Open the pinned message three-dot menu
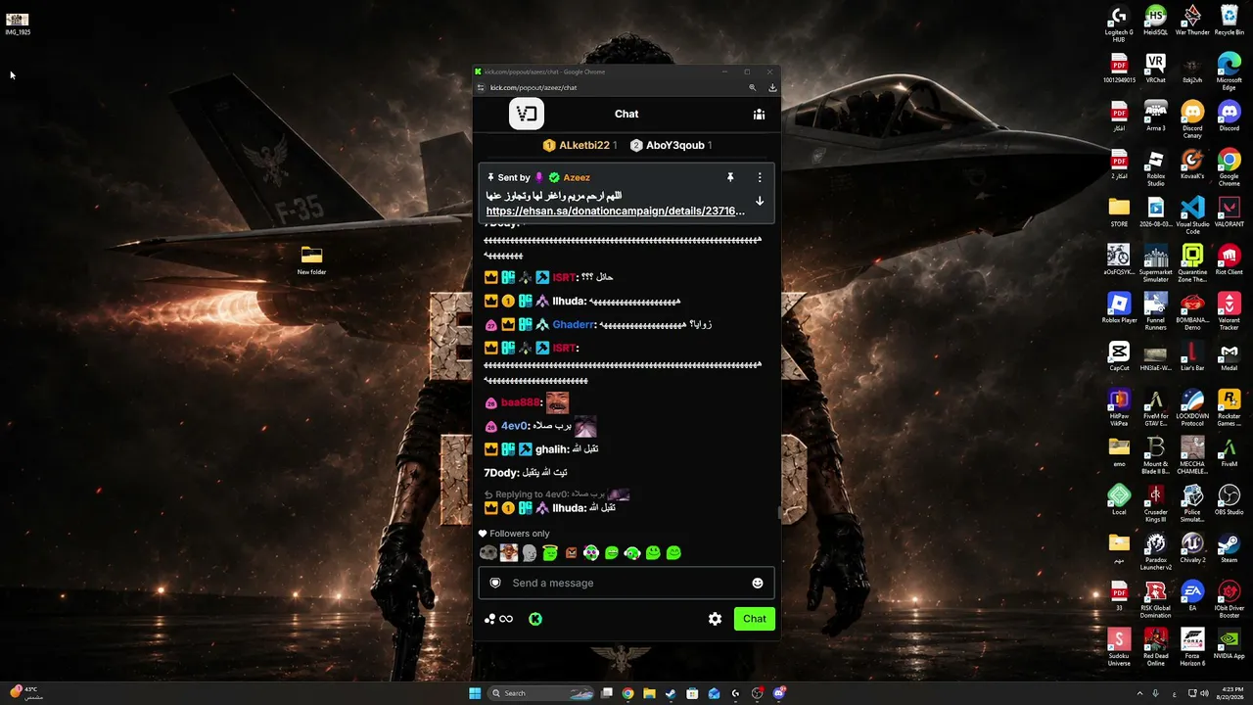This screenshot has width=1253, height=705. tap(760, 177)
